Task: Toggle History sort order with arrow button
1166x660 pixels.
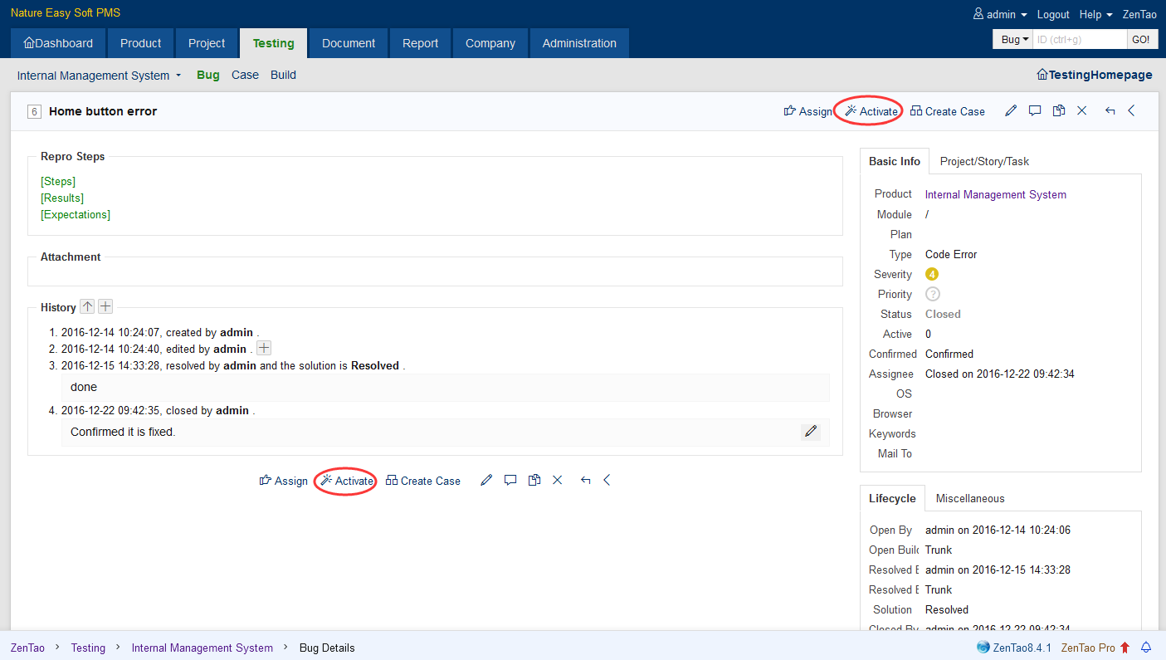Action: pos(87,307)
